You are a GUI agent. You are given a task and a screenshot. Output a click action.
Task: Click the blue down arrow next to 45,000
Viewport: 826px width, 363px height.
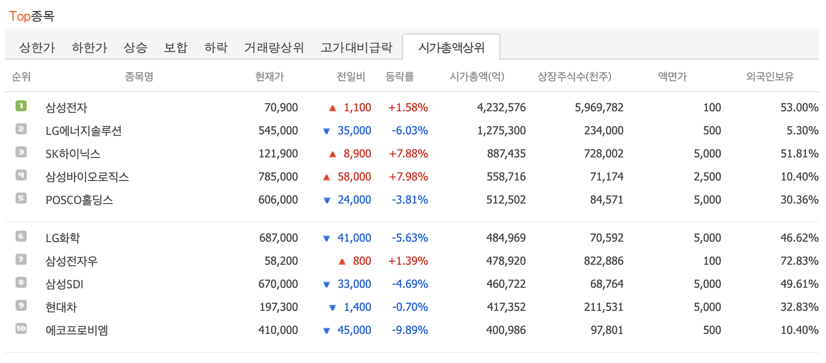(326, 331)
